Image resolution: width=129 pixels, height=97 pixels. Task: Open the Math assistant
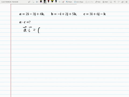click(x=105, y=2)
